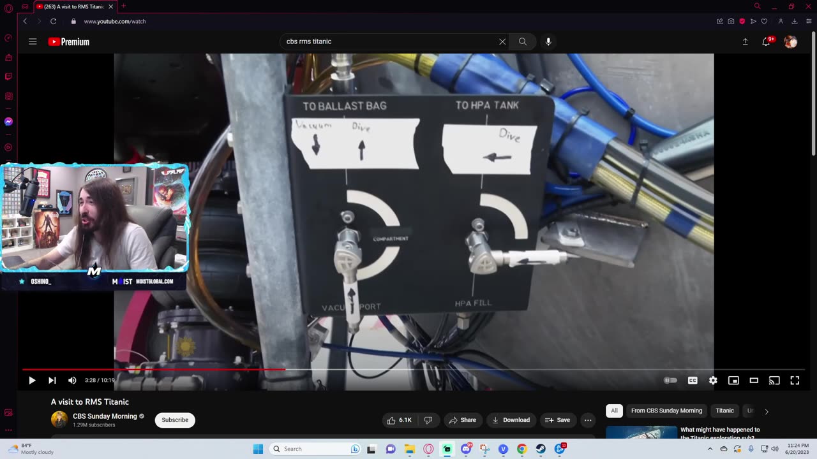Select the 'Titanic' filter chip
Image resolution: width=817 pixels, height=459 pixels.
724,411
